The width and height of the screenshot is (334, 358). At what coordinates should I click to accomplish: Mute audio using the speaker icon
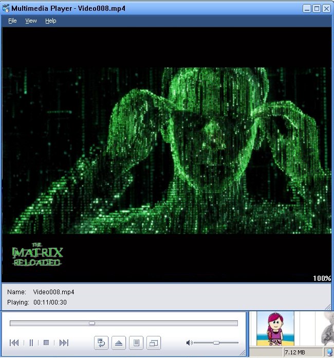coord(189,343)
